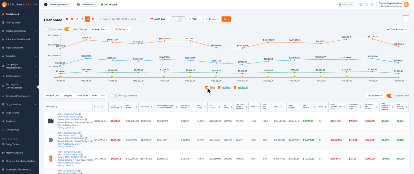Open Last 14 days date range dropdown
This screenshot has width=414, height=174.
coord(159,19)
